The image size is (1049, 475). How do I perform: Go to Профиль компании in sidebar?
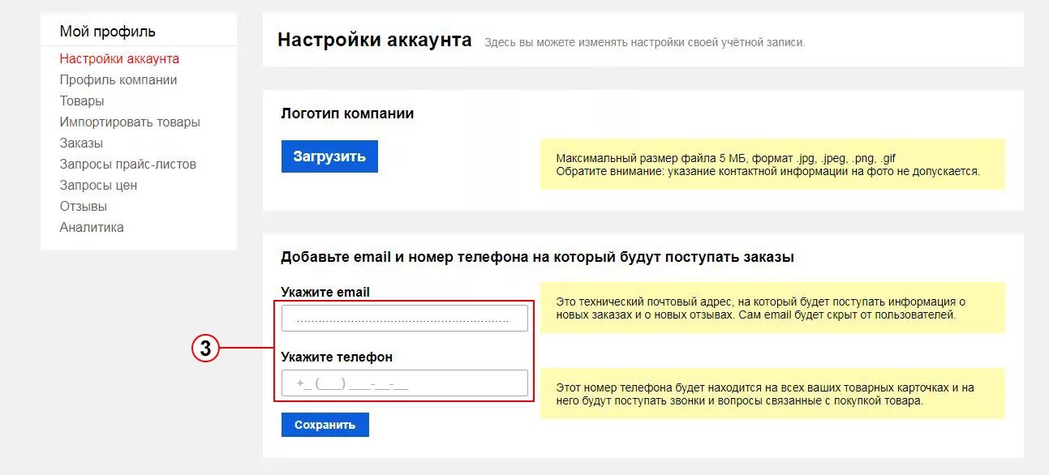(118, 79)
